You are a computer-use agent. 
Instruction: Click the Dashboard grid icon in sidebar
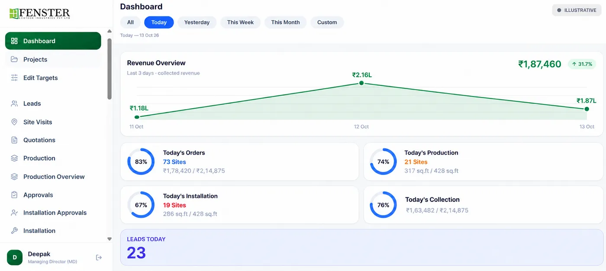pos(14,41)
